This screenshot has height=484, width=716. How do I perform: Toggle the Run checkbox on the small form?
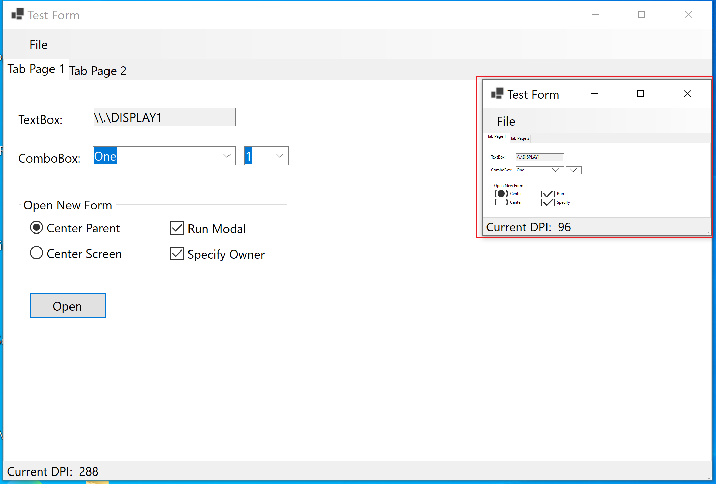click(548, 193)
